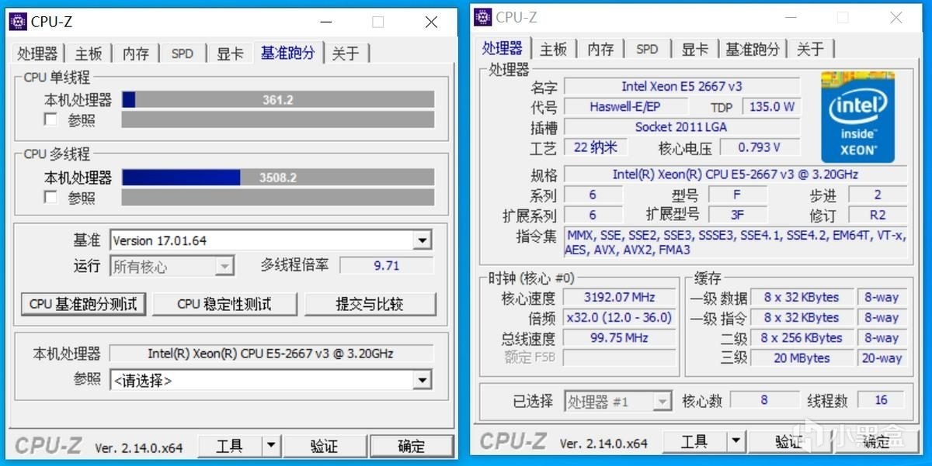
Task: Click 多线程倍率 value 9.71
Action: pyautogui.click(x=387, y=265)
